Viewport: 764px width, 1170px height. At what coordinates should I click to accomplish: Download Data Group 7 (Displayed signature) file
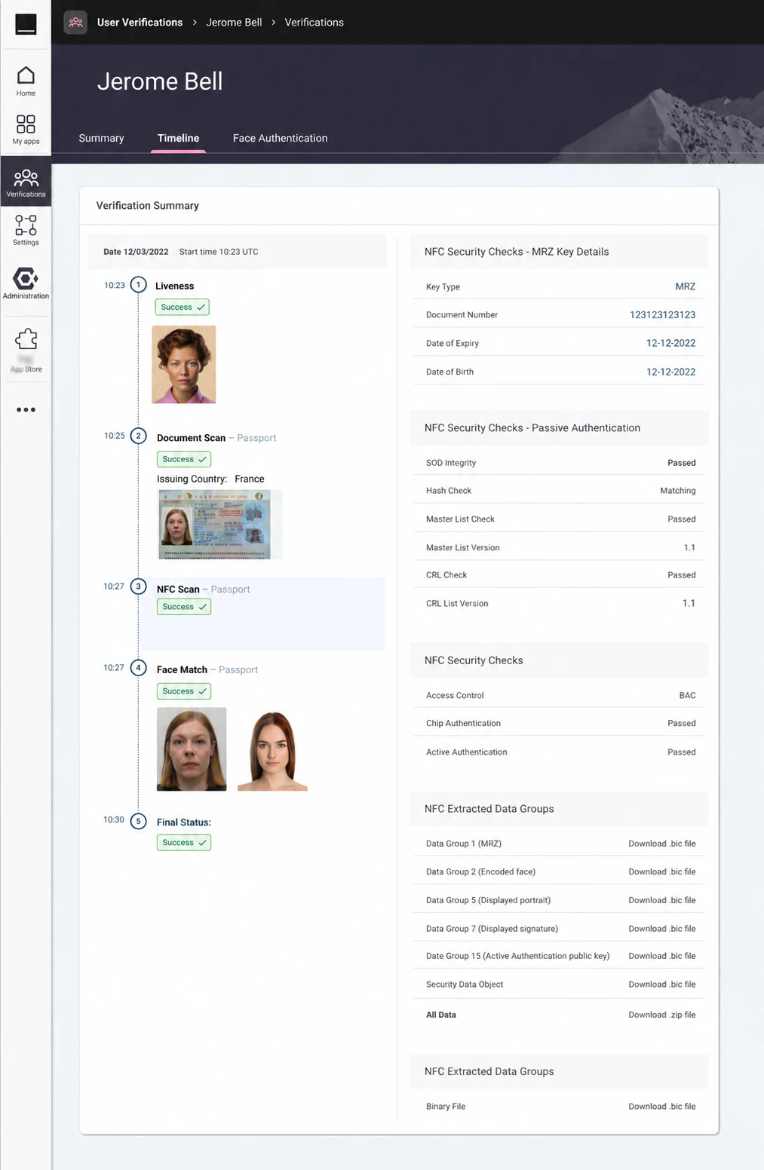tap(662, 929)
